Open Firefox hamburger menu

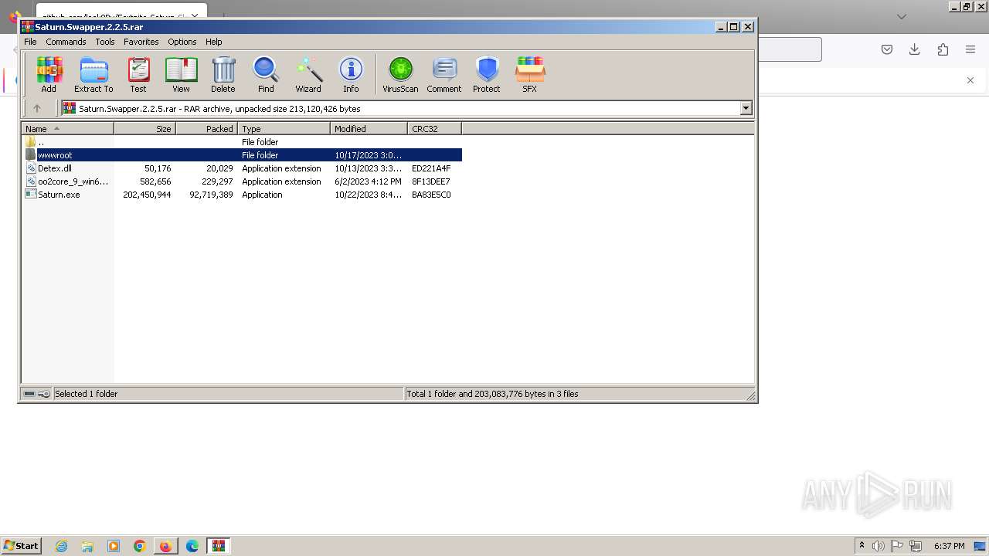(x=970, y=49)
